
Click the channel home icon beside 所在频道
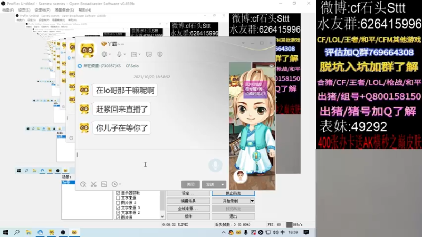pos(80,66)
